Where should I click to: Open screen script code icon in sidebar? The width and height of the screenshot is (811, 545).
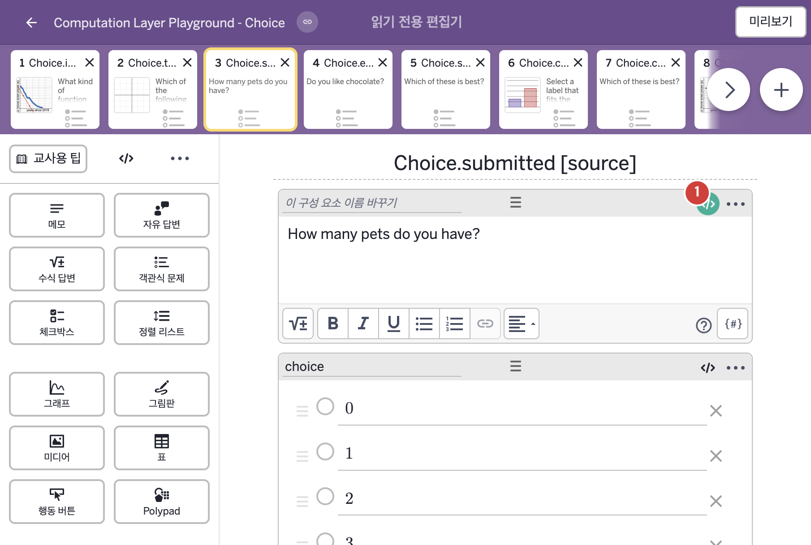tap(126, 158)
